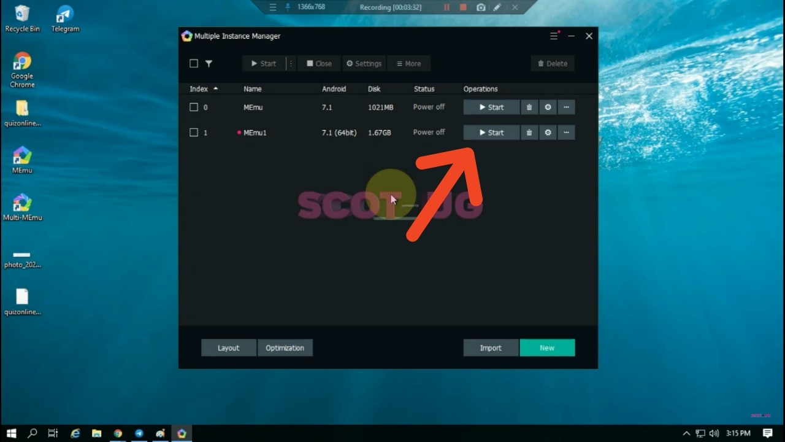Click the 3:15 PM taskbar clock
Image resolution: width=785 pixels, height=442 pixels.
(738, 433)
